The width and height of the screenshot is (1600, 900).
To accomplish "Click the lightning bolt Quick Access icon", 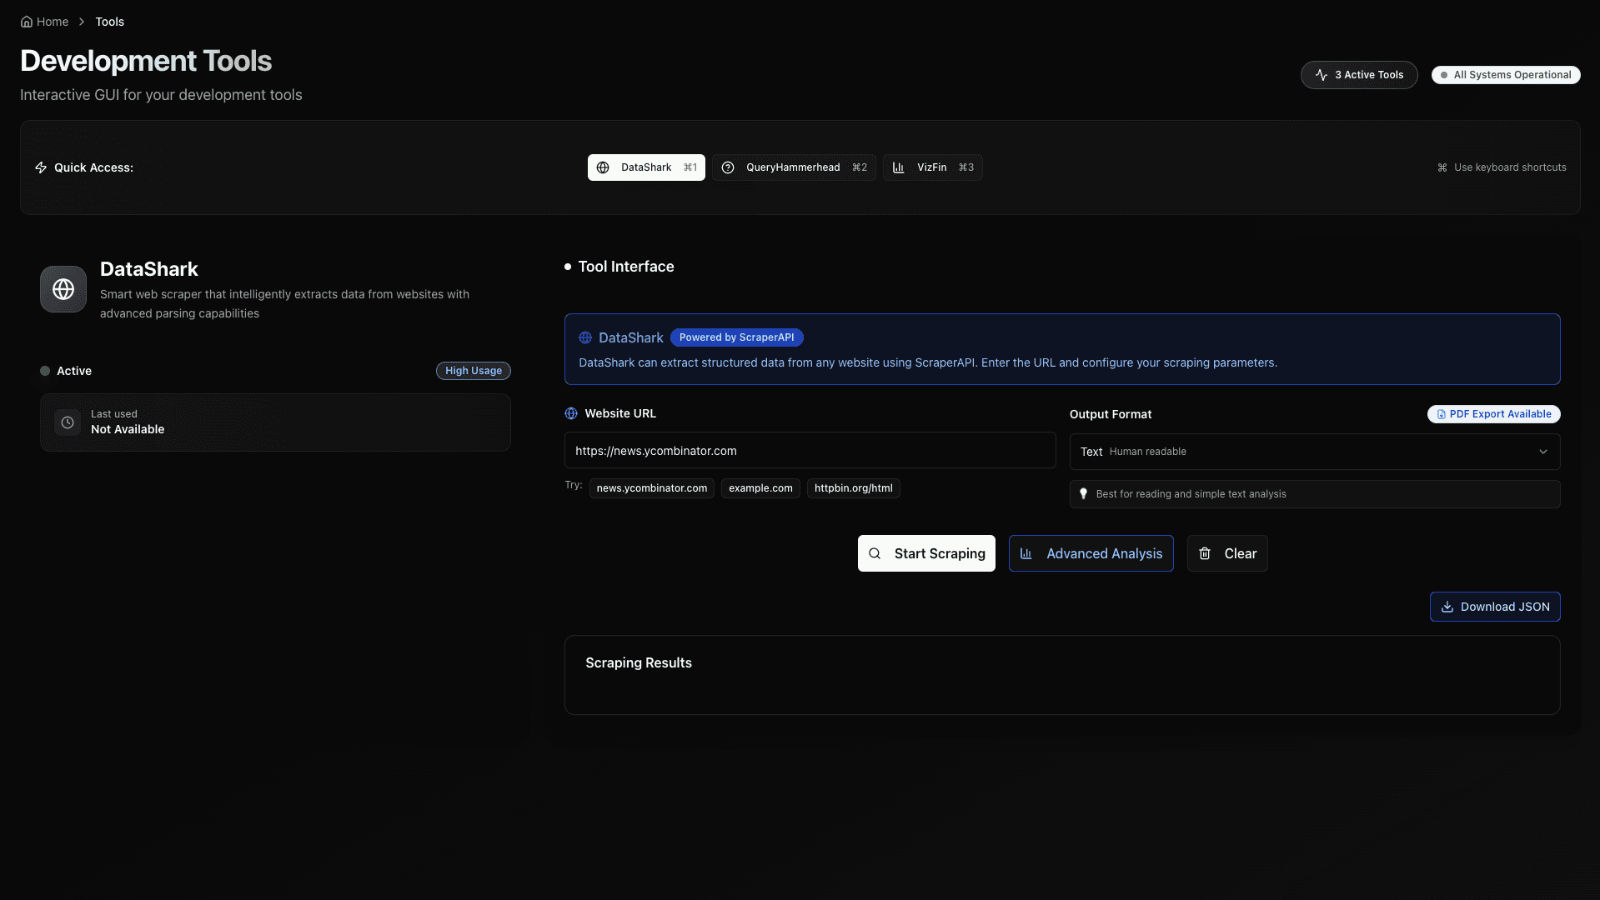I will (41, 167).
